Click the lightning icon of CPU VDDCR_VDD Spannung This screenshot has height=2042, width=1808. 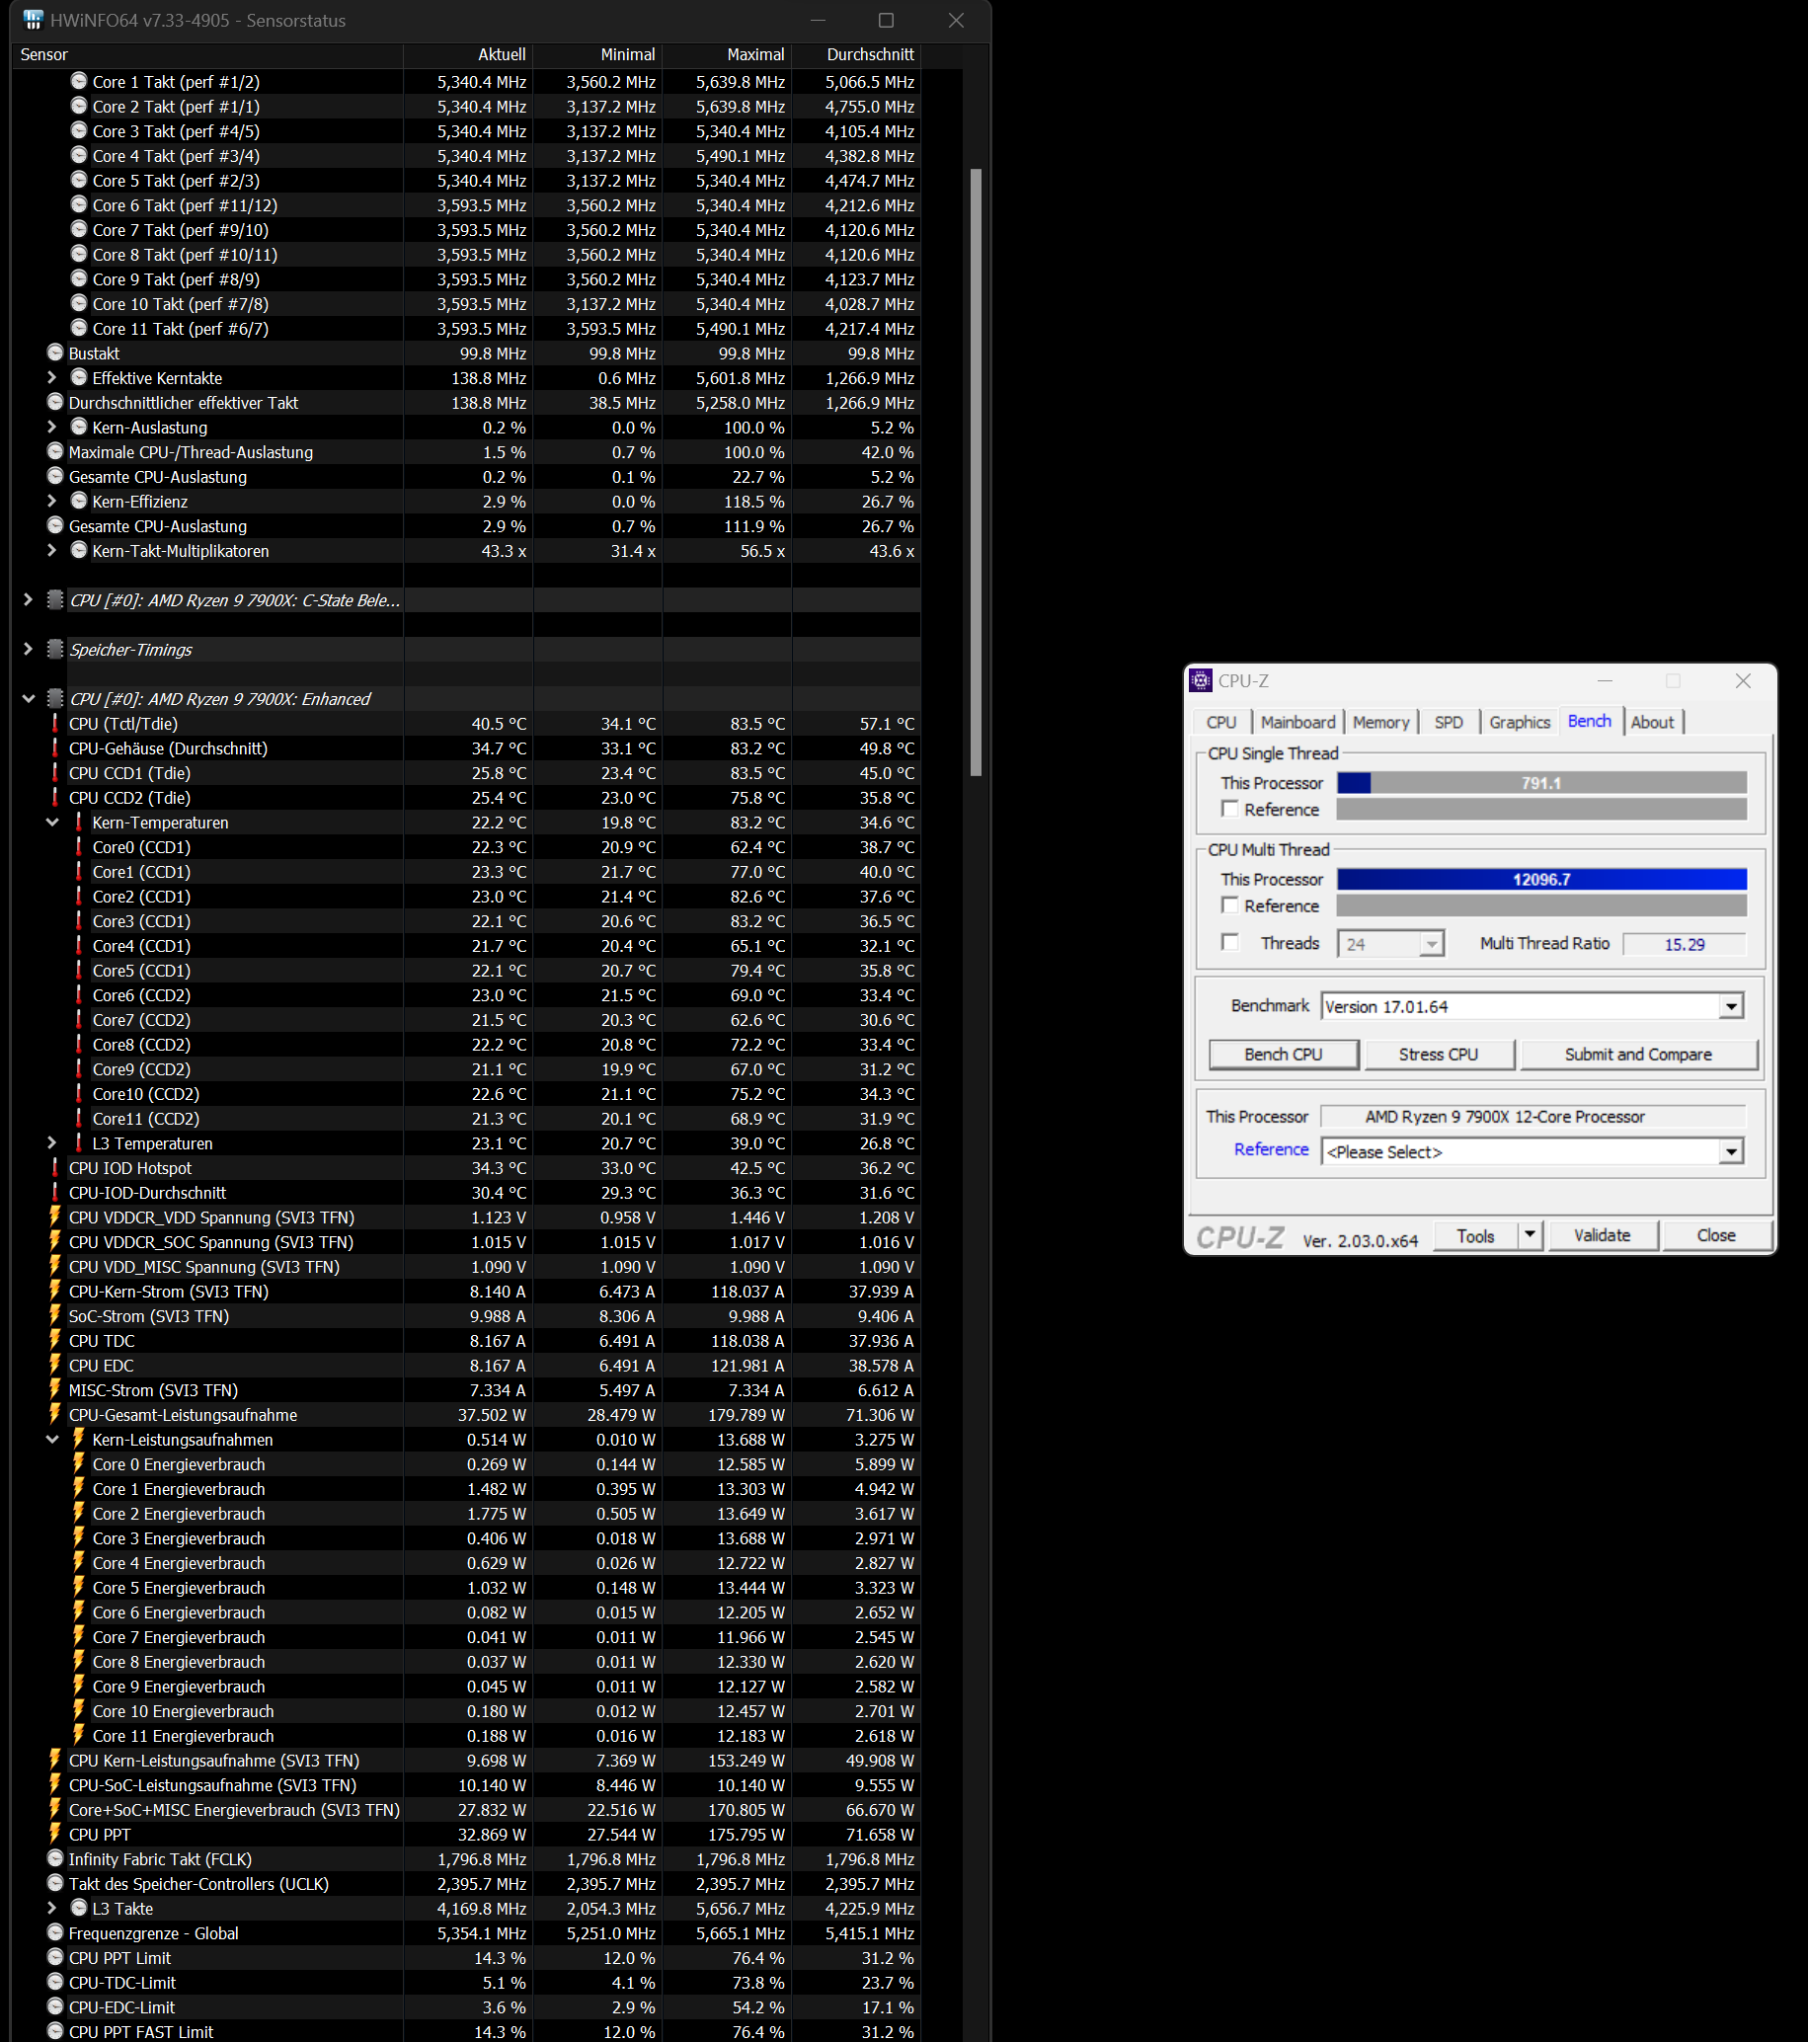click(55, 1217)
